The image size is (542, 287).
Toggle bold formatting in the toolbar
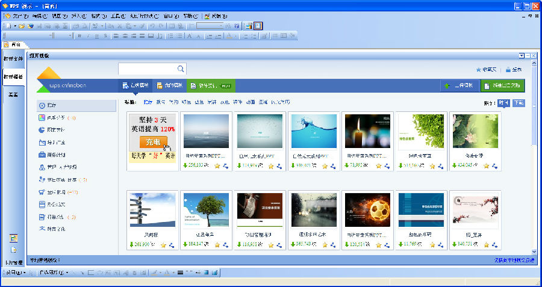pos(79,35)
